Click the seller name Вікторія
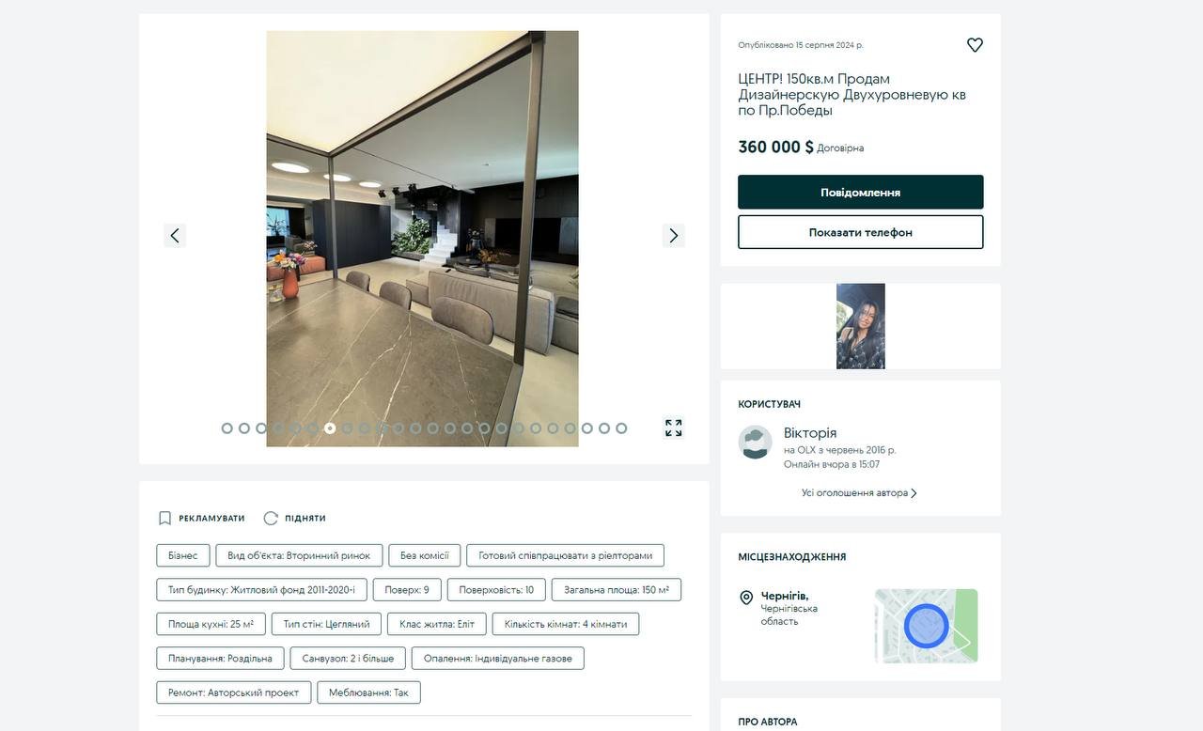Screen dimensions: 1203x731 coord(810,433)
